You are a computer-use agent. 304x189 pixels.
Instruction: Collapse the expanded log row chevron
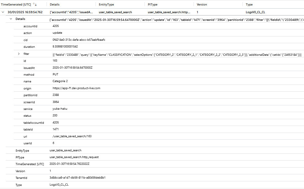[x=3, y=11]
